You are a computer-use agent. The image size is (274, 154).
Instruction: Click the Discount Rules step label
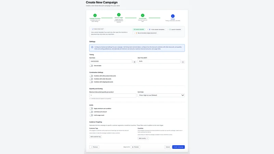[142, 18]
